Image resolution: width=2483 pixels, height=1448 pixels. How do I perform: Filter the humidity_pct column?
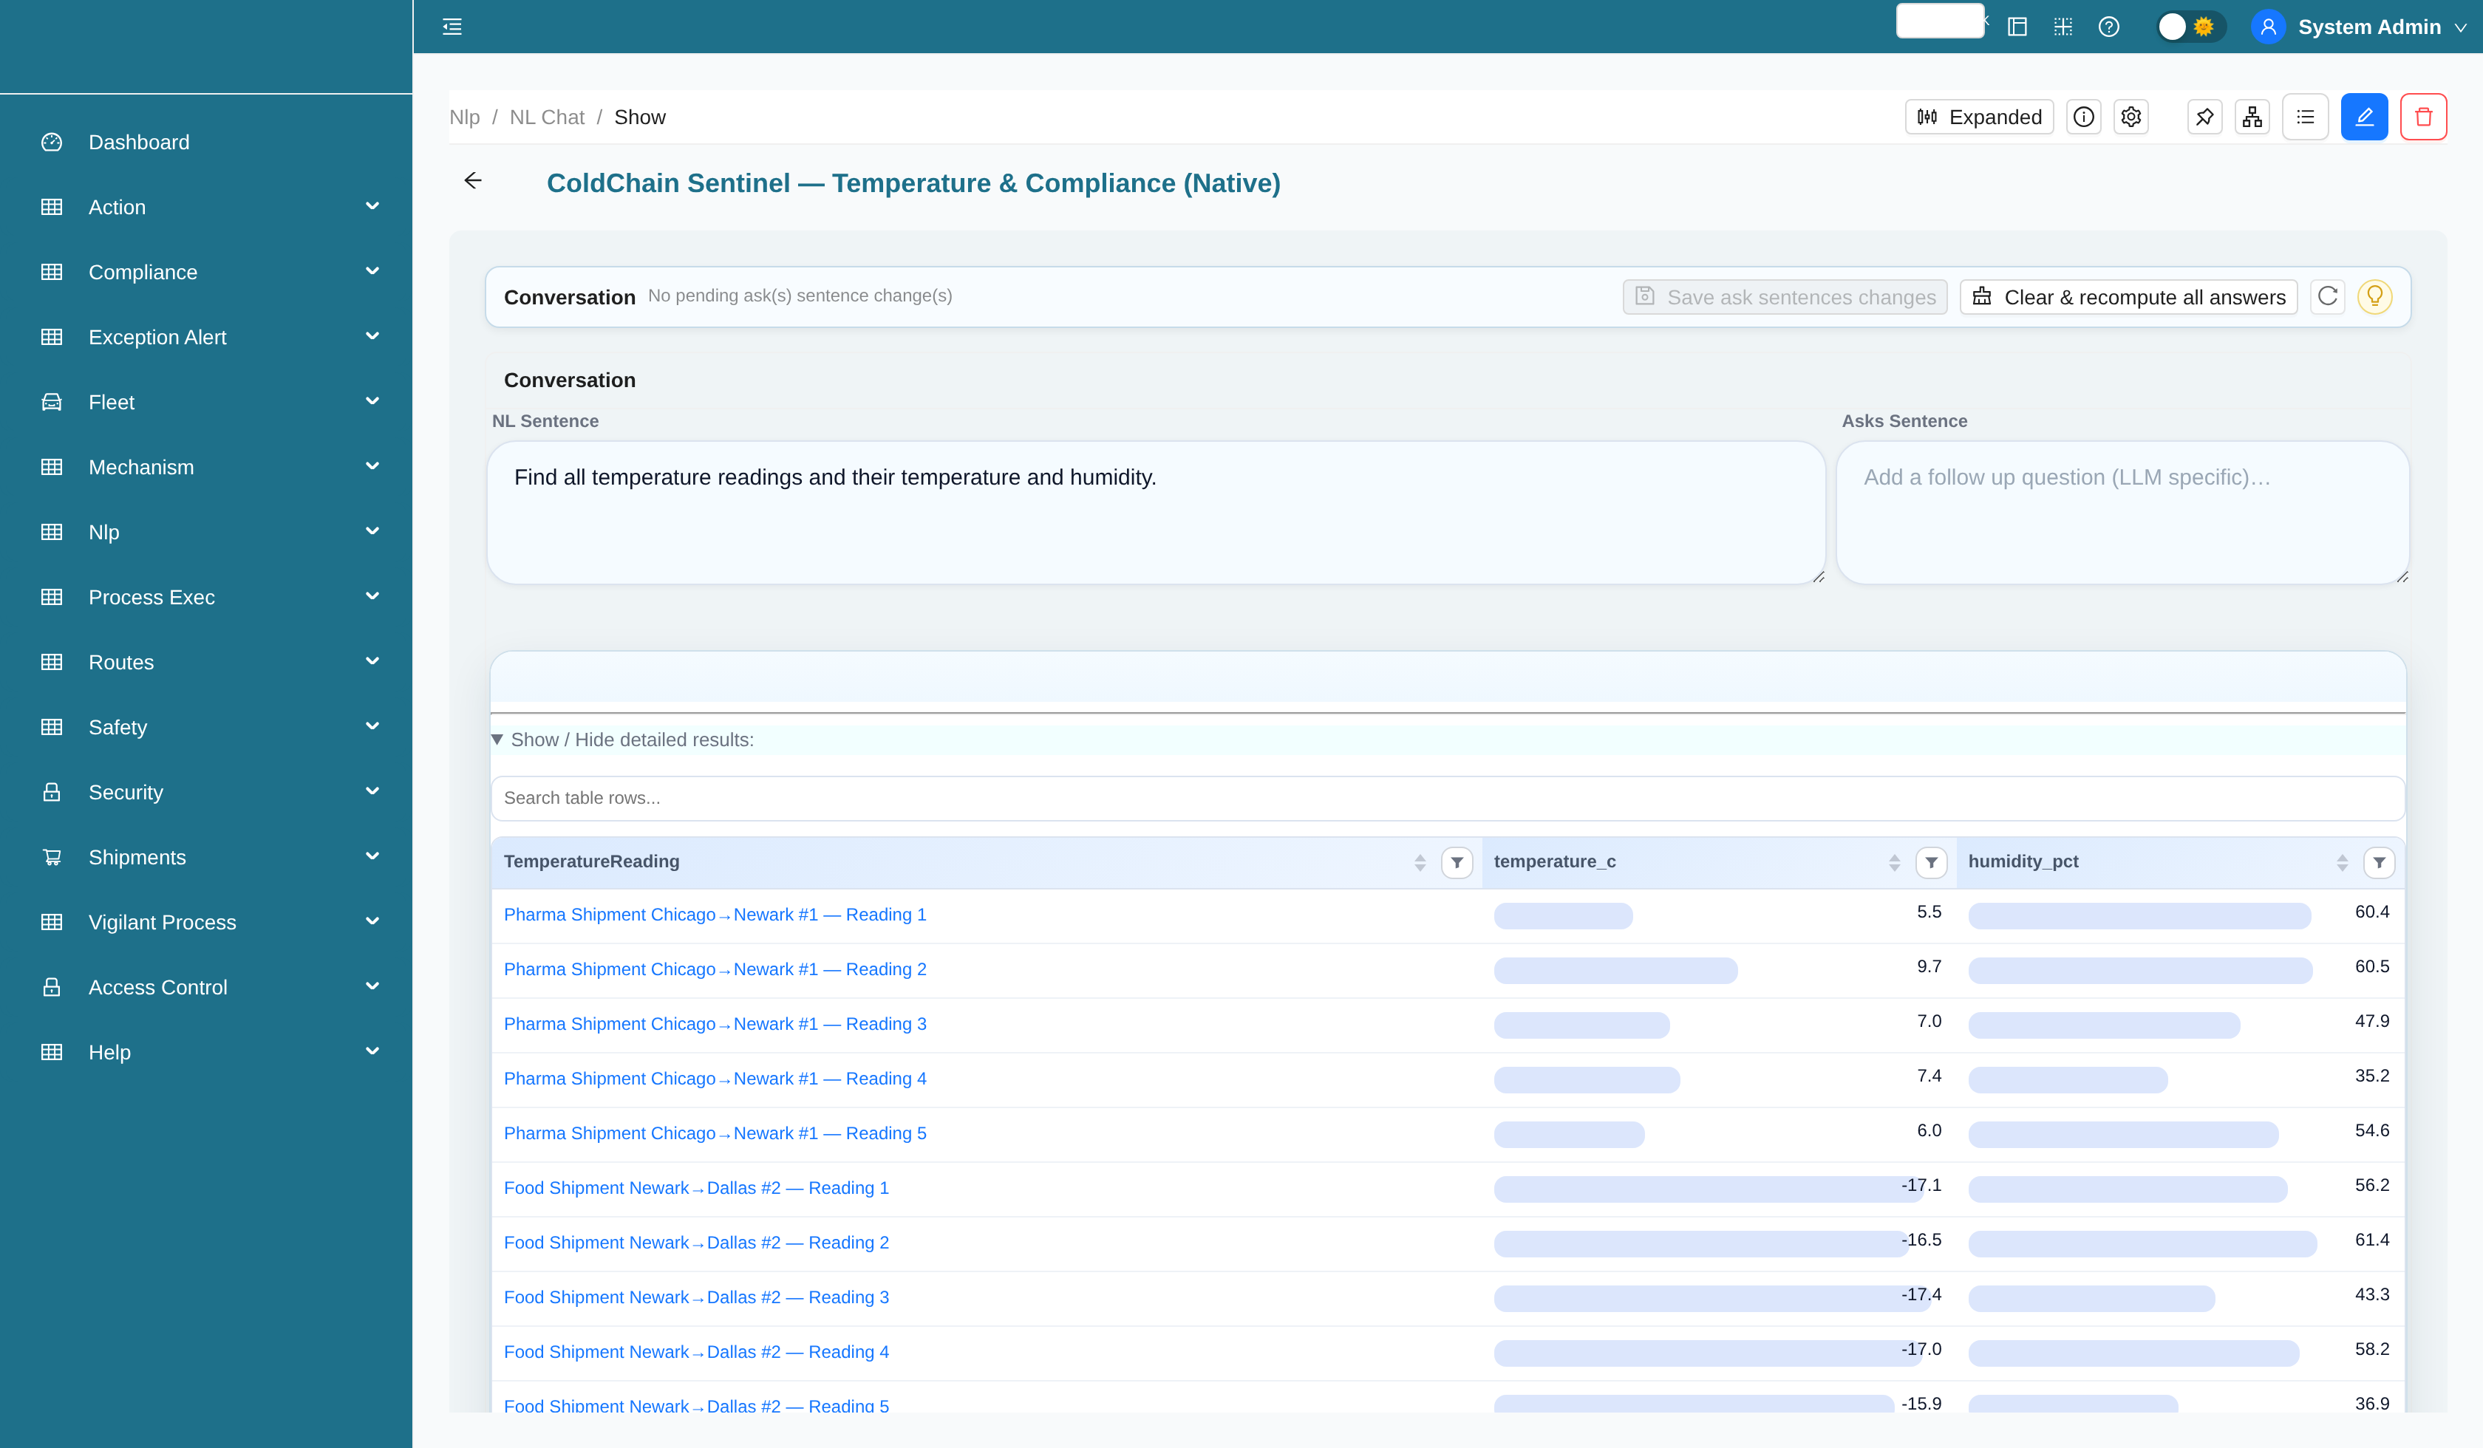2380,863
